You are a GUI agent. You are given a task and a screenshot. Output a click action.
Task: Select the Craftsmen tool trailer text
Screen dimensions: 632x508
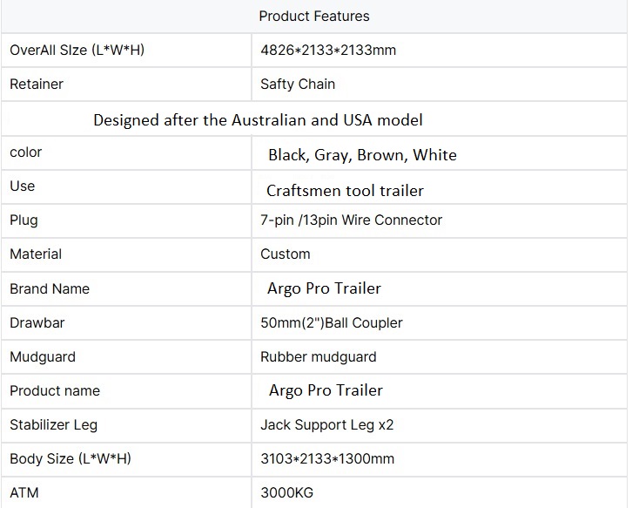coord(345,190)
